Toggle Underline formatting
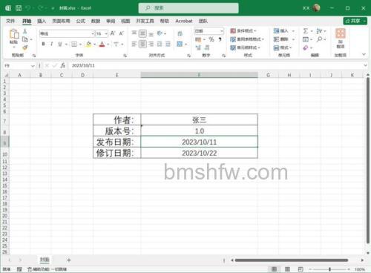This screenshot has width=371, height=273. [x=59, y=44]
